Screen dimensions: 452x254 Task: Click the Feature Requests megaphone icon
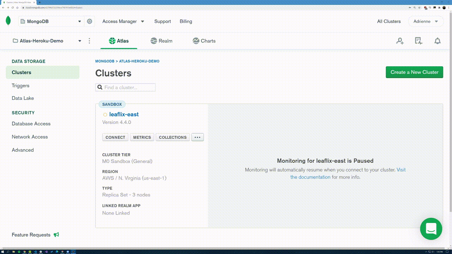(x=56, y=235)
